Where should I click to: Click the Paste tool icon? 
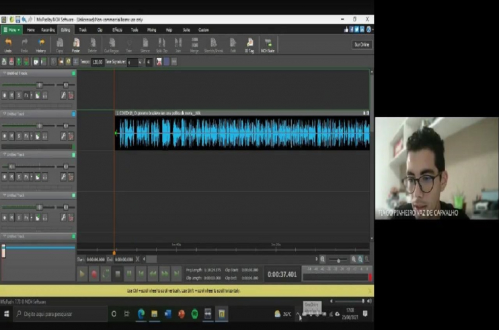(x=76, y=45)
